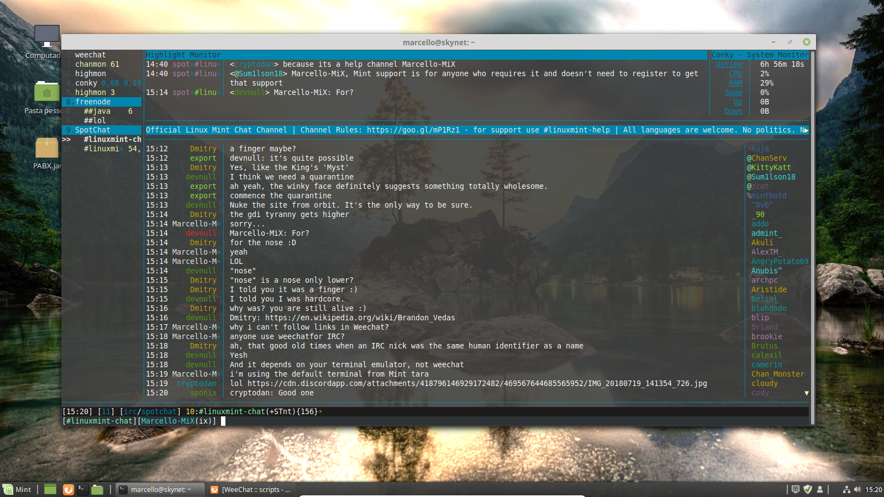Click the terminal window title marcello@skynet

(x=439, y=43)
